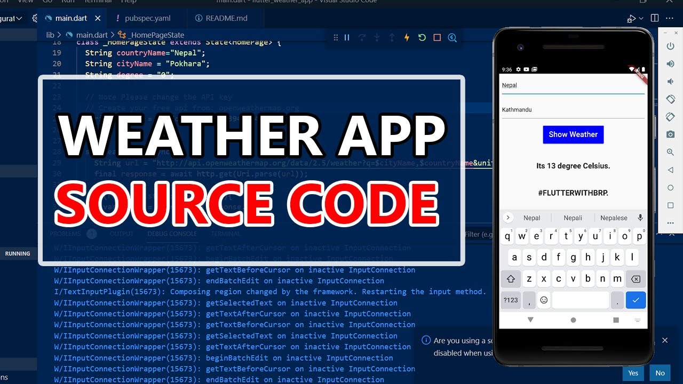Toggle the keyboard shift key
The width and height of the screenshot is (683, 384).
click(x=511, y=278)
